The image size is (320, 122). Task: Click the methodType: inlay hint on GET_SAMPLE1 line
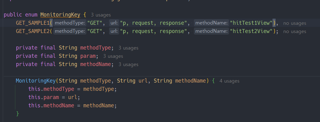tap(70, 23)
